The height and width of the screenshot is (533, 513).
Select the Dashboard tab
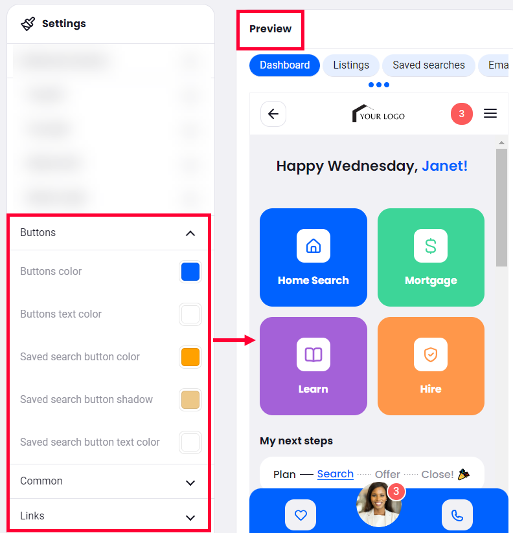tap(284, 65)
